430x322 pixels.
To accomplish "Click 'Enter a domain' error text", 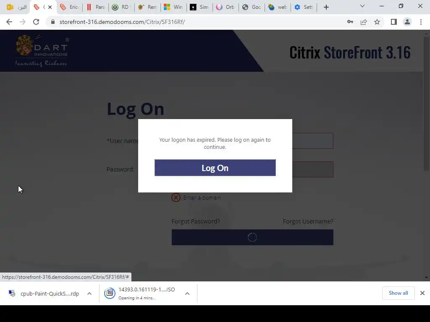I will click(202, 197).
